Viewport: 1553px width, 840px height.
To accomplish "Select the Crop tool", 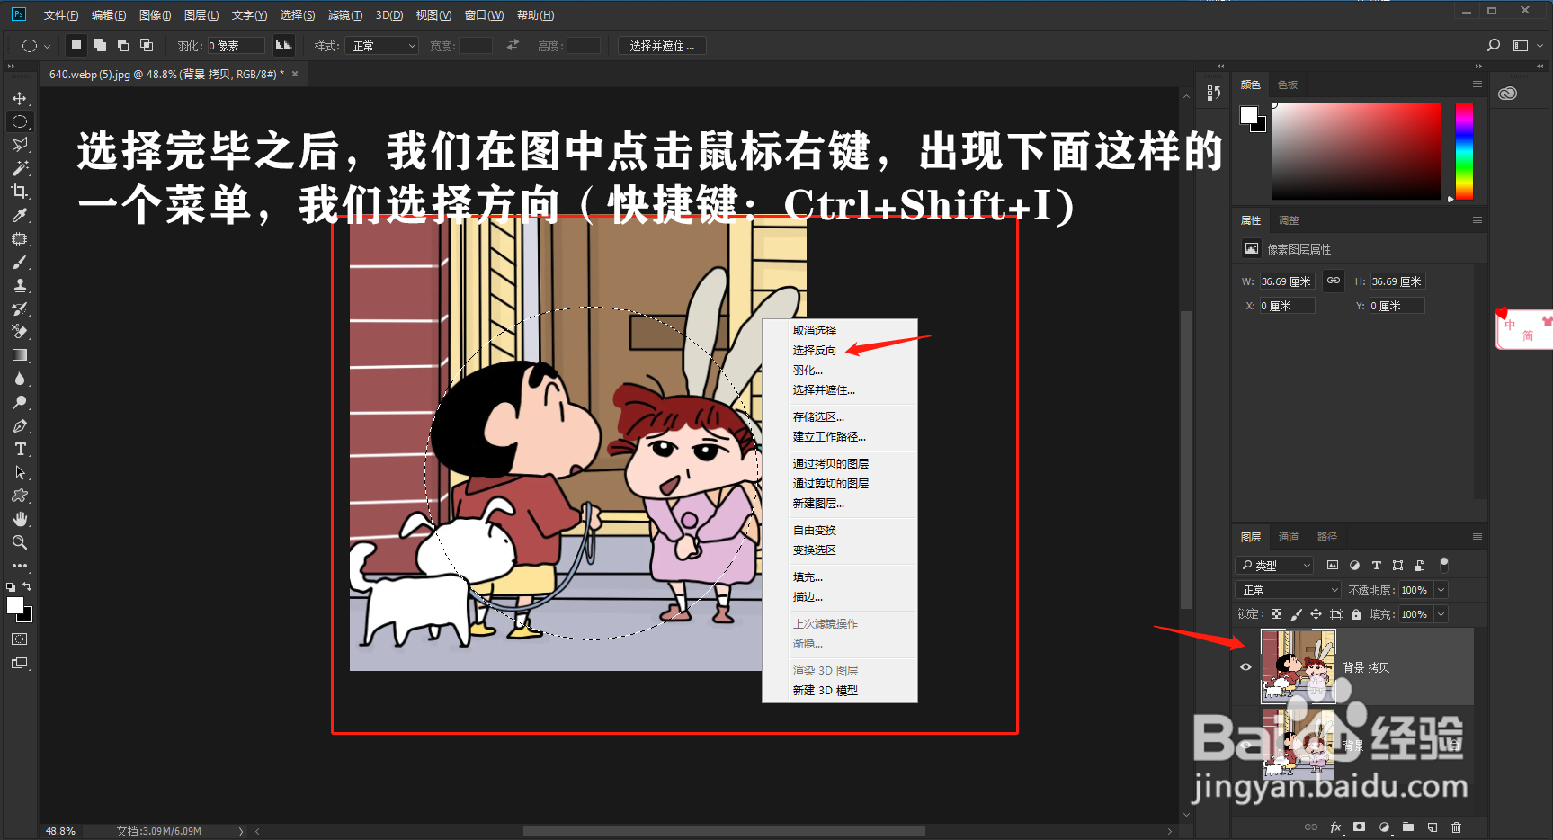I will [20, 192].
